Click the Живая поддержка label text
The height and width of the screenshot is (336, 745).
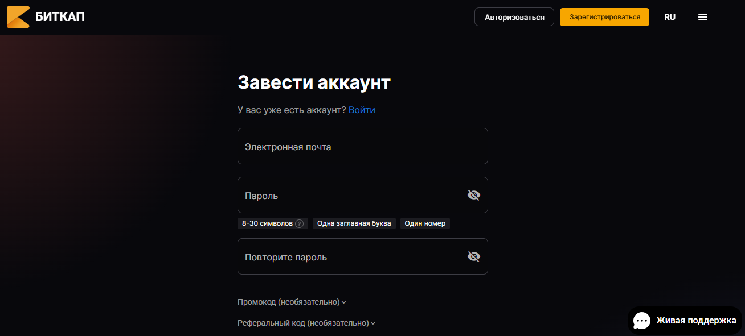(x=696, y=321)
